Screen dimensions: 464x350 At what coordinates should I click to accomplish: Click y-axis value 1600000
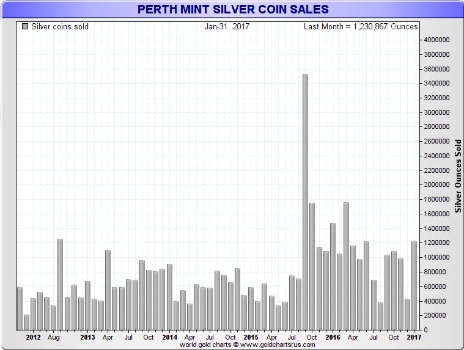coord(436,214)
